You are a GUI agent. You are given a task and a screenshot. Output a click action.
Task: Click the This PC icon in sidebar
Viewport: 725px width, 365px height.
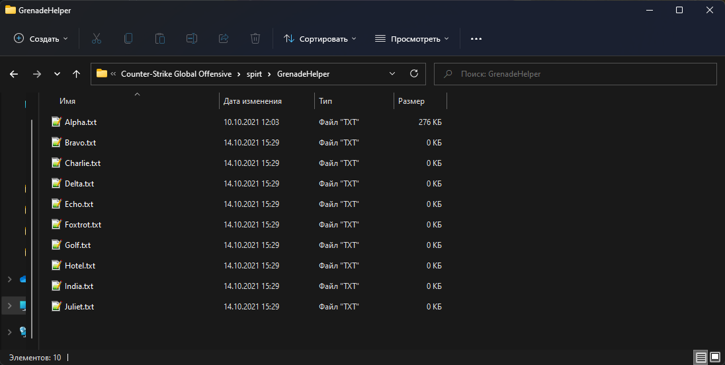(22, 305)
